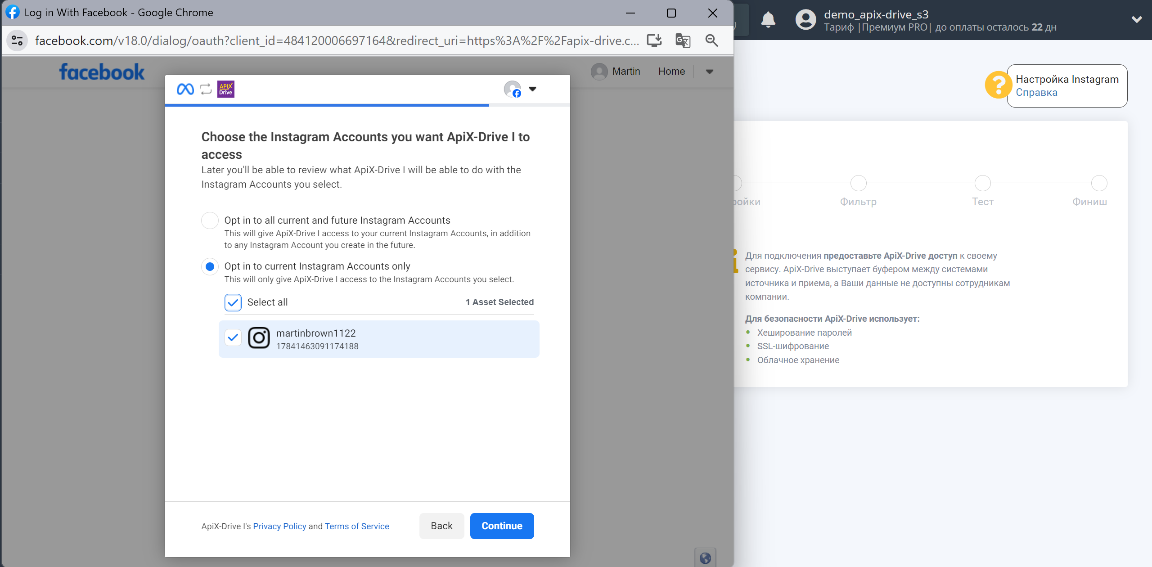Select 'Opt in to all current and future Instagram Accounts'
The image size is (1152, 567).
click(x=209, y=220)
